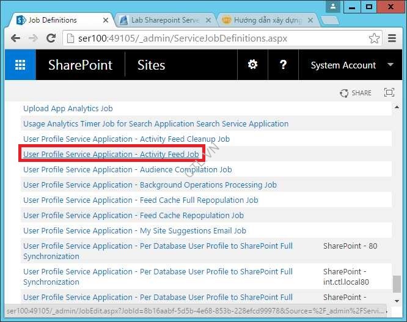407x322 pixels.
Task: Click the focus on content icon
Action: [x=389, y=93]
